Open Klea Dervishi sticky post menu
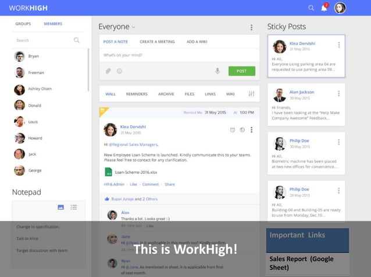This screenshot has height=277, width=371. tap(339, 45)
